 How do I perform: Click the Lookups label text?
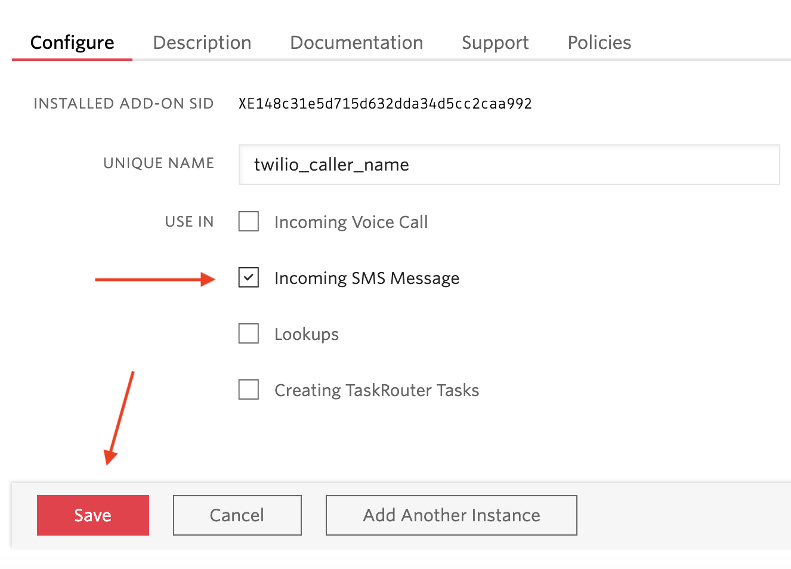pos(306,333)
